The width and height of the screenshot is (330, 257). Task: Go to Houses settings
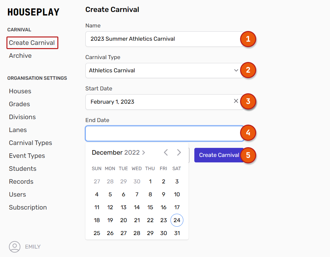pyautogui.click(x=20, y=91)
